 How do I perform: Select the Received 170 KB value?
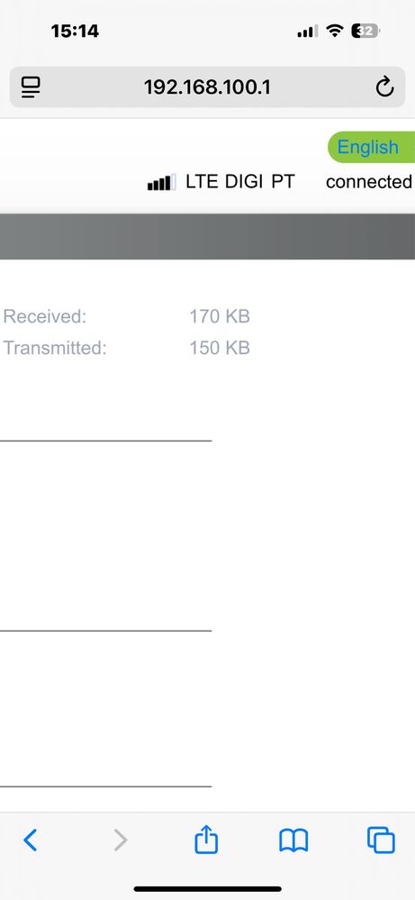click(x=220, y=316)
